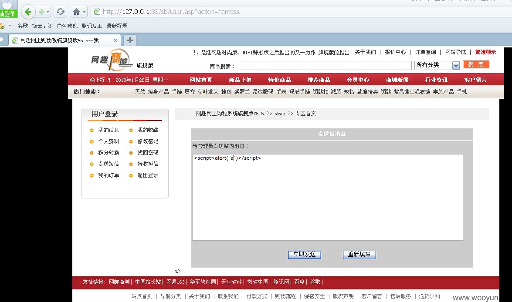Open 我的信息 in user panel

pos(109,130)
